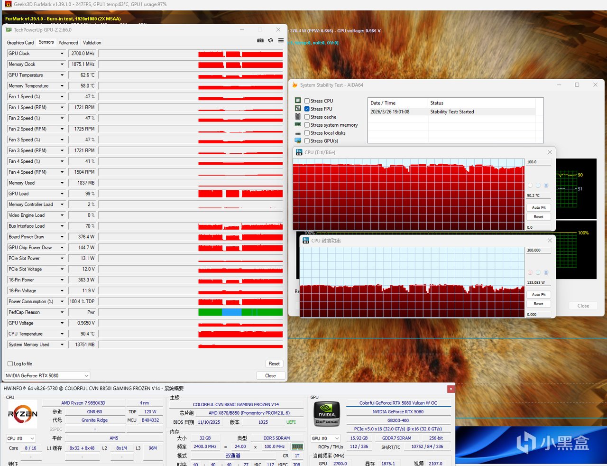Screen dimensions: 607x466
Task: Enable the Stress local disks checkbox
Action: 307,133
